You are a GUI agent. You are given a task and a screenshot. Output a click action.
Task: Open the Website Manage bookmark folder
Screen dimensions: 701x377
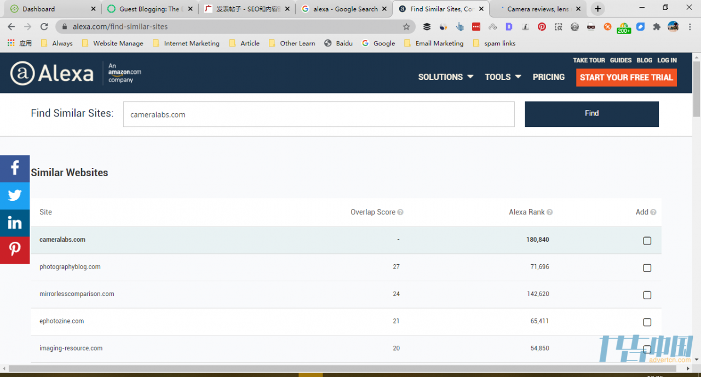112,43
